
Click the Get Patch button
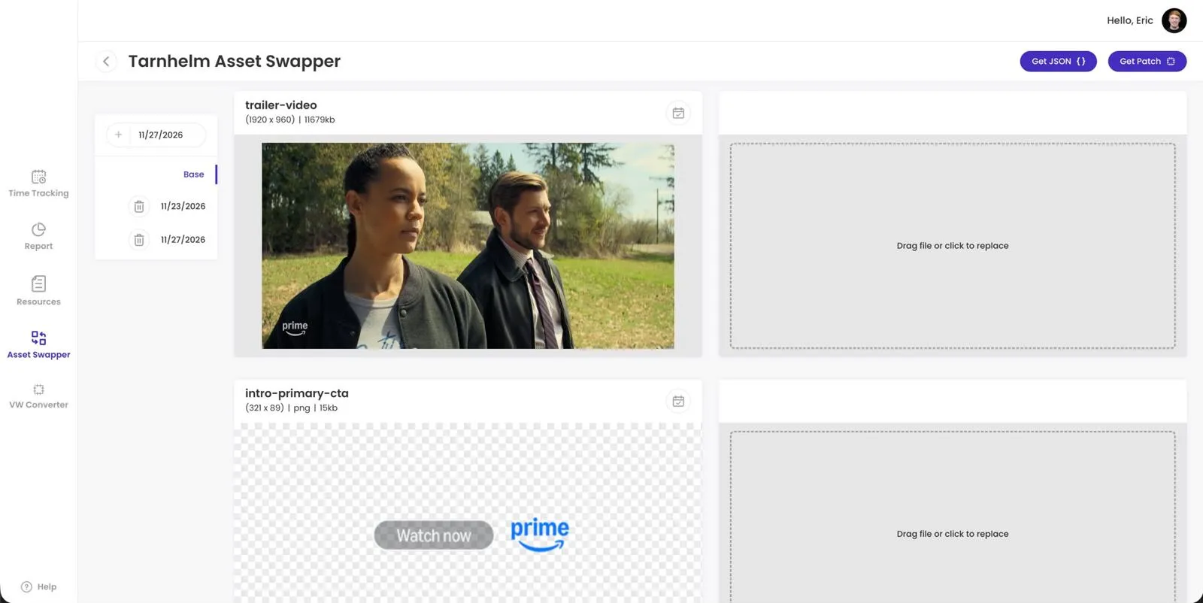1147,62
